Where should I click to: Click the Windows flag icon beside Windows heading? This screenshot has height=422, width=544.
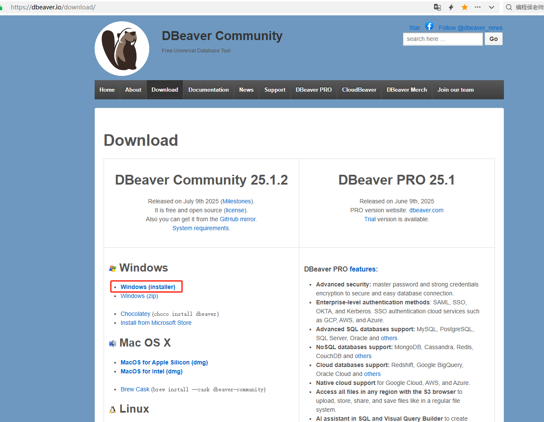113,269
